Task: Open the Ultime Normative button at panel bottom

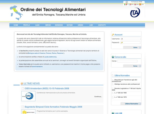Action: (x=131, y=104)
